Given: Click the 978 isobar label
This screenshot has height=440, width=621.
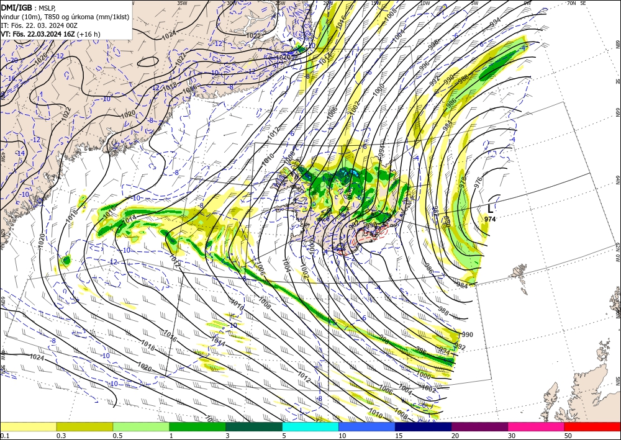Looking at the screenshot, I should pos(463,182).
